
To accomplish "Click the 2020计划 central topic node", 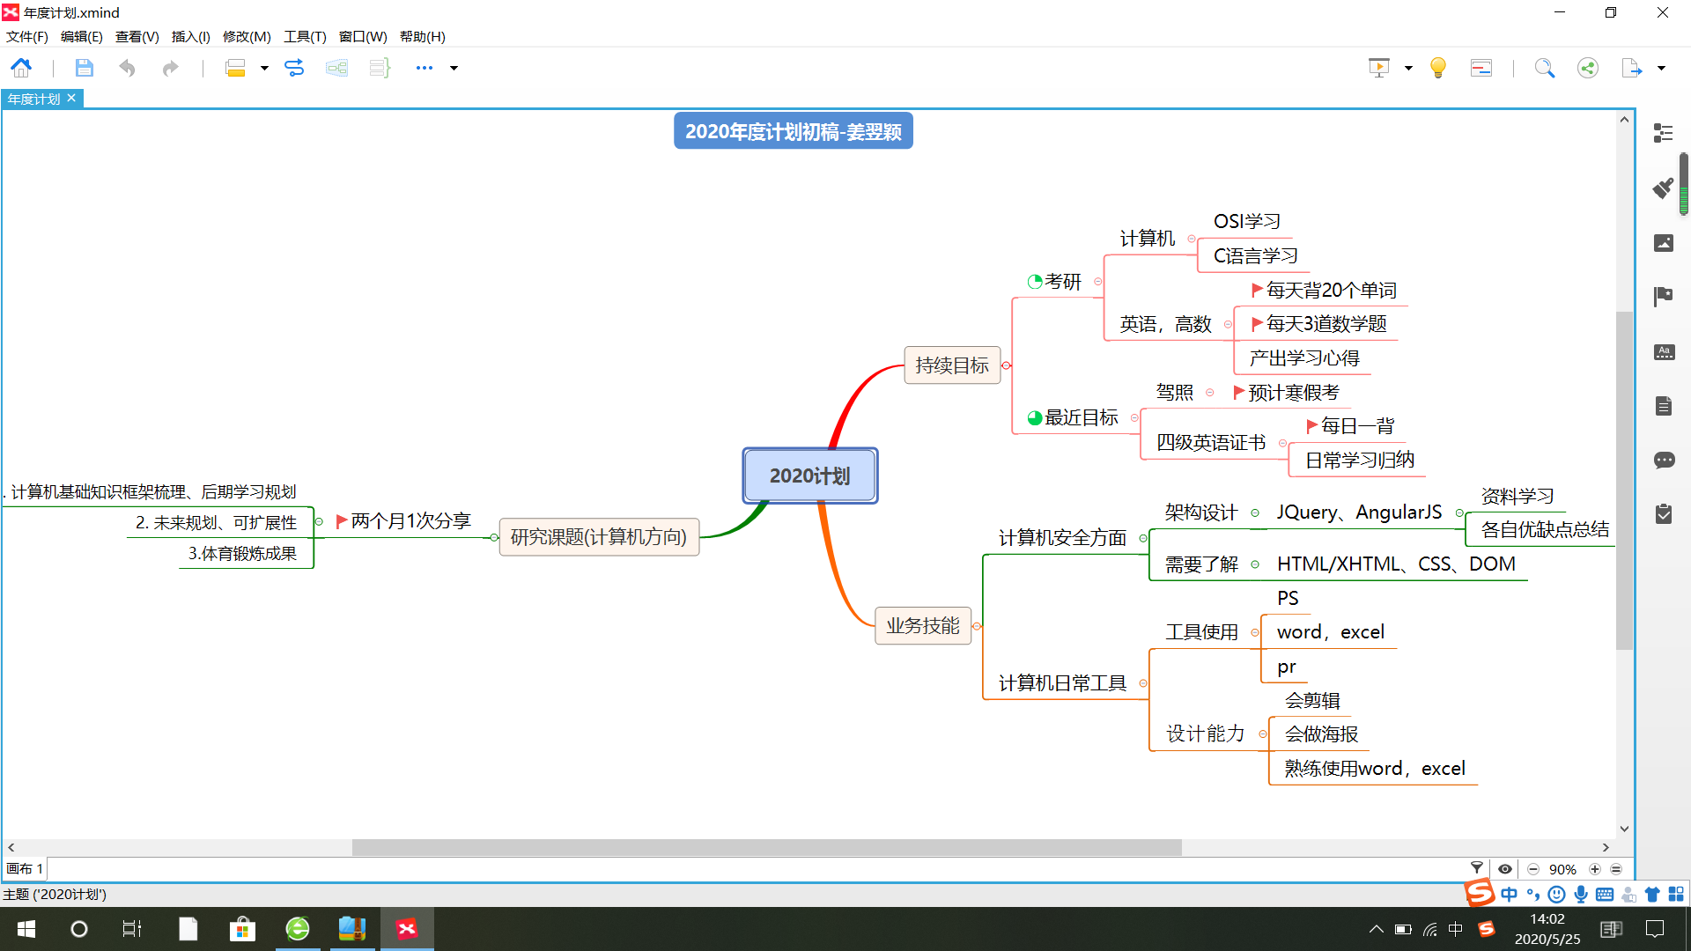I will (810, 474).
